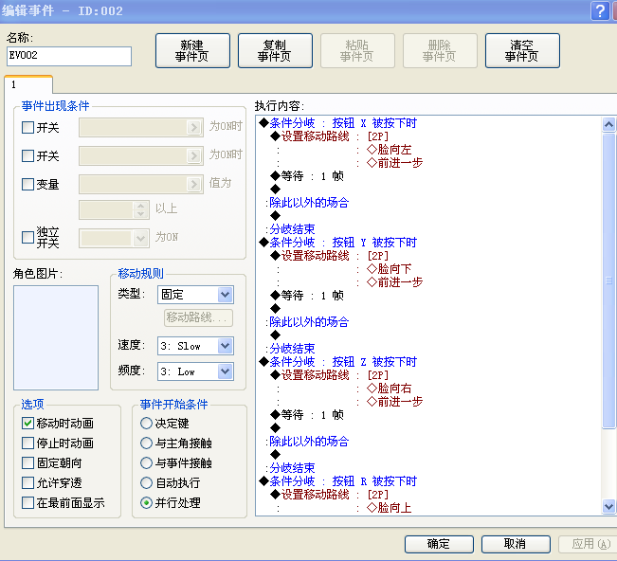Select the line 条件分歧：按钮 X 被按下时

(x=338, y=123)
